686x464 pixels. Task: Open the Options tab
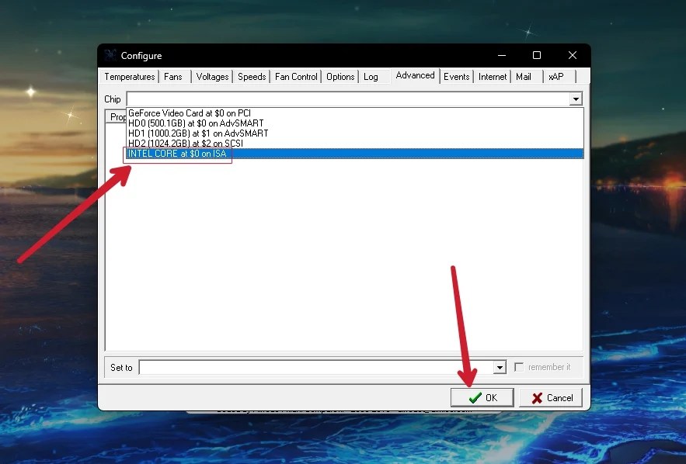[x=340, y=76]
